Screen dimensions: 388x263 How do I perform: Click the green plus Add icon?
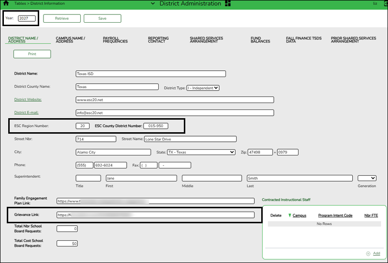(x=368, y=253)
